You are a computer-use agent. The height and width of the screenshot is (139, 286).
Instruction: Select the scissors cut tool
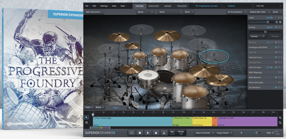click(86, 123)
